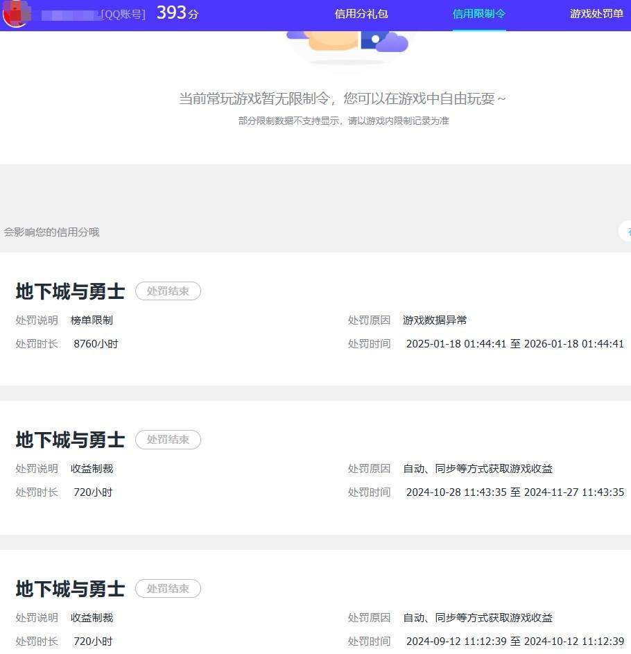This screenshot has height=654, width=631.
Task: Click the date range starting 2025-01-18 01:44:41
Action: click(515, 344)
